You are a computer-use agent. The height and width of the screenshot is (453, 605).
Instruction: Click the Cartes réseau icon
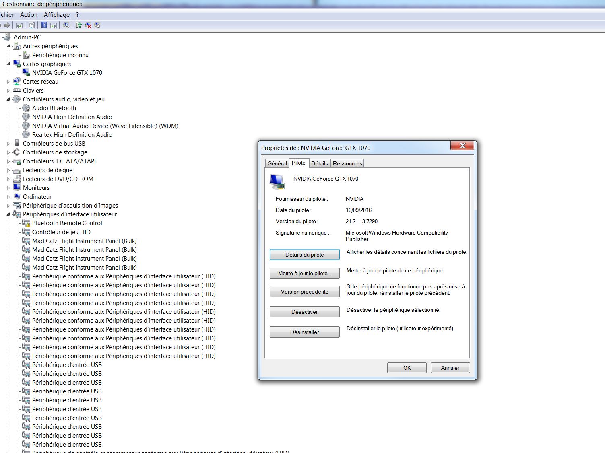click(17, 81)
